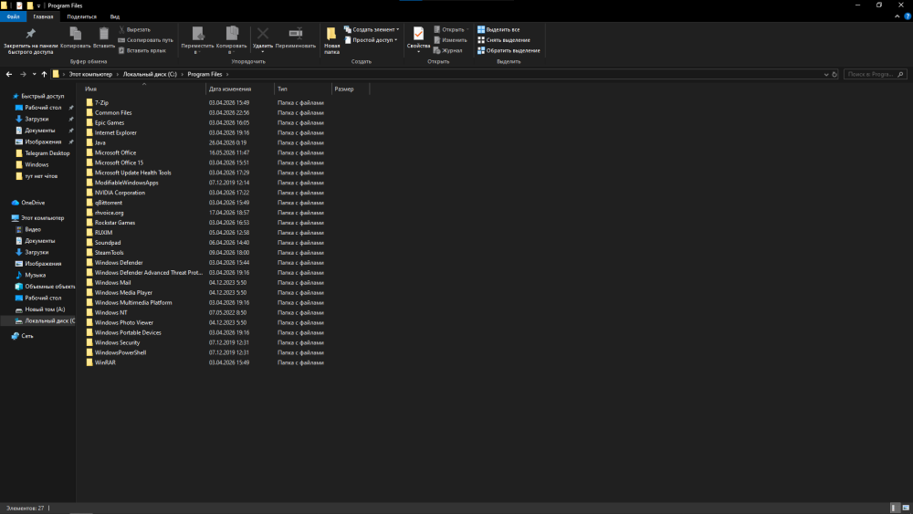Screen dimensions: 913x514
Task: Click Обратить выделение
Action: point(509,50)
